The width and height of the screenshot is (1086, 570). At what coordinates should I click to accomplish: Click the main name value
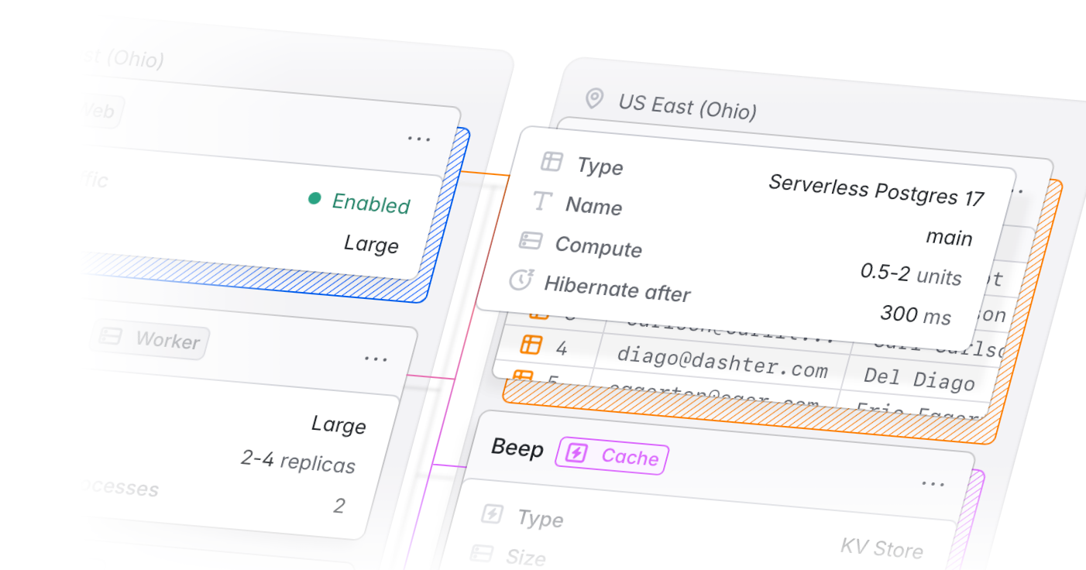[x=949, y=237]
